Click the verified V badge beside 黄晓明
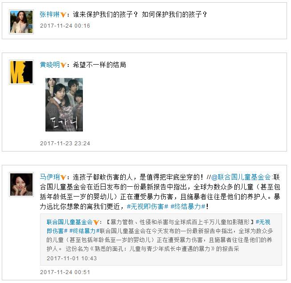The height and width of the screenshot is (283, 291). [x=63, y=66]
